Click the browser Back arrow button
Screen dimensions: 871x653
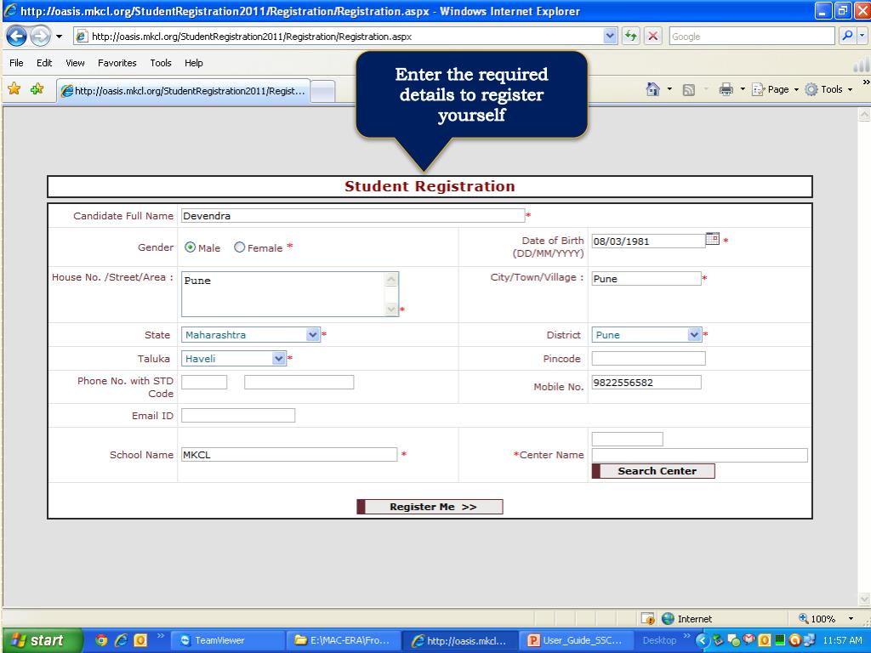pos(17,37)
